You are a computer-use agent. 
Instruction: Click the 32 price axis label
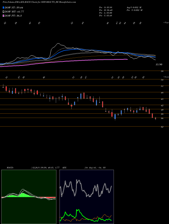(162, 127)
